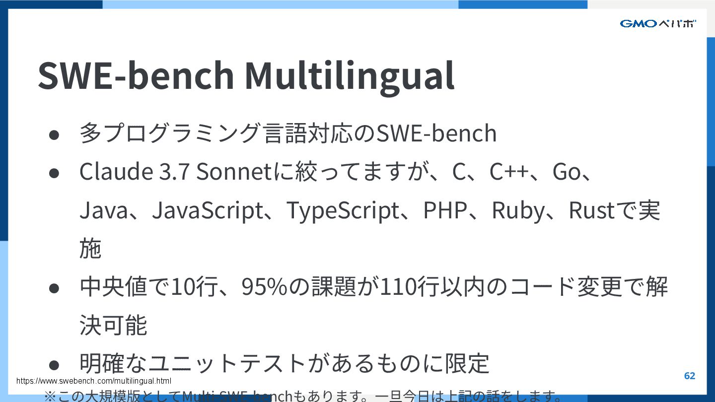This screenshot has width=715, height=402.
Task: Open the swebench.com multilingual URL link
Action: coord(94,381)
